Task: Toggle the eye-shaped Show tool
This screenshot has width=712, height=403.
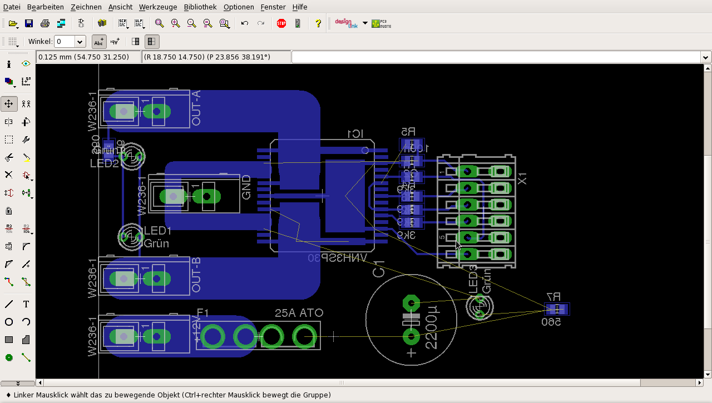Action: coord(26,63)
